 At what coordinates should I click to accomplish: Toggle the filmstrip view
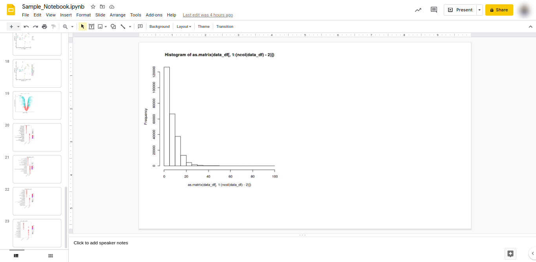[16, 255]
